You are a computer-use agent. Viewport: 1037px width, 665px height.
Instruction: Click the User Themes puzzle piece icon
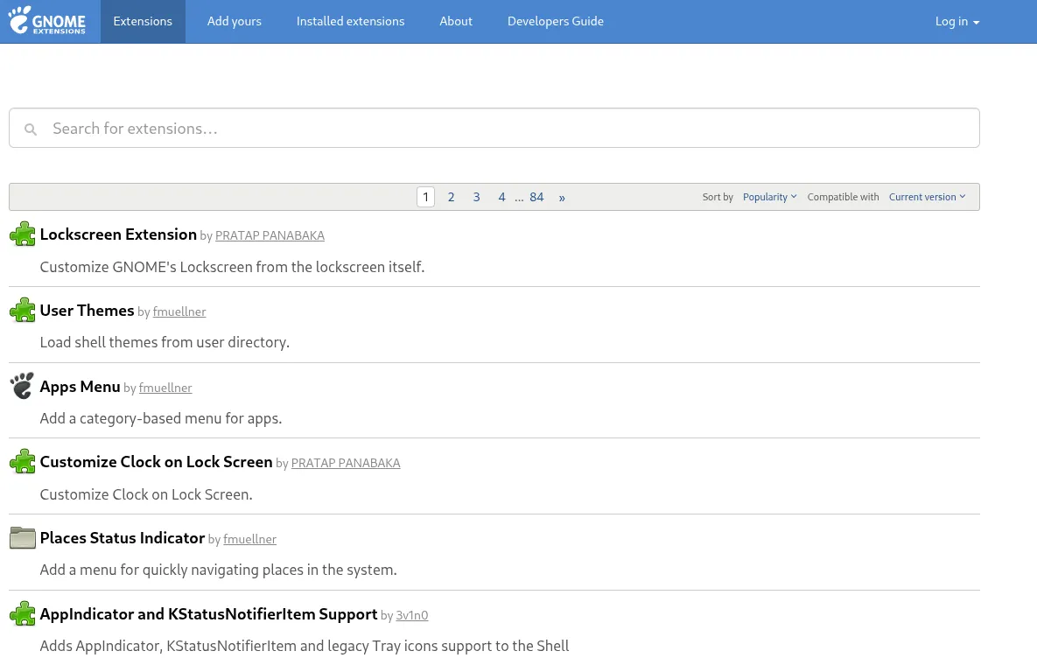pos(22,310)
